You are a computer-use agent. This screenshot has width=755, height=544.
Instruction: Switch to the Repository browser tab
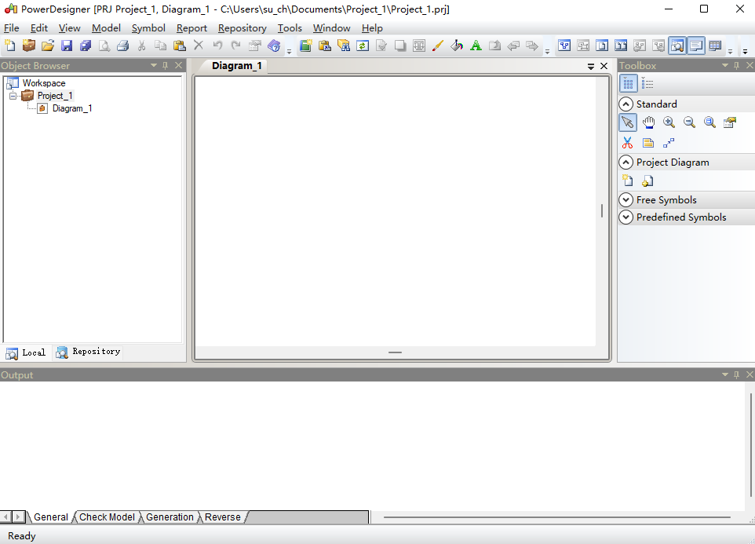88,352
